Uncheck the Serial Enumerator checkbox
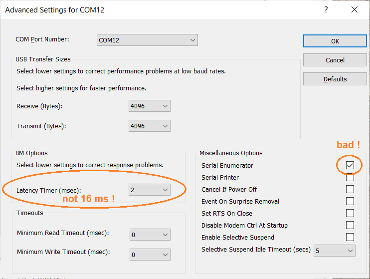370x279 pixels. pos(350,165)
